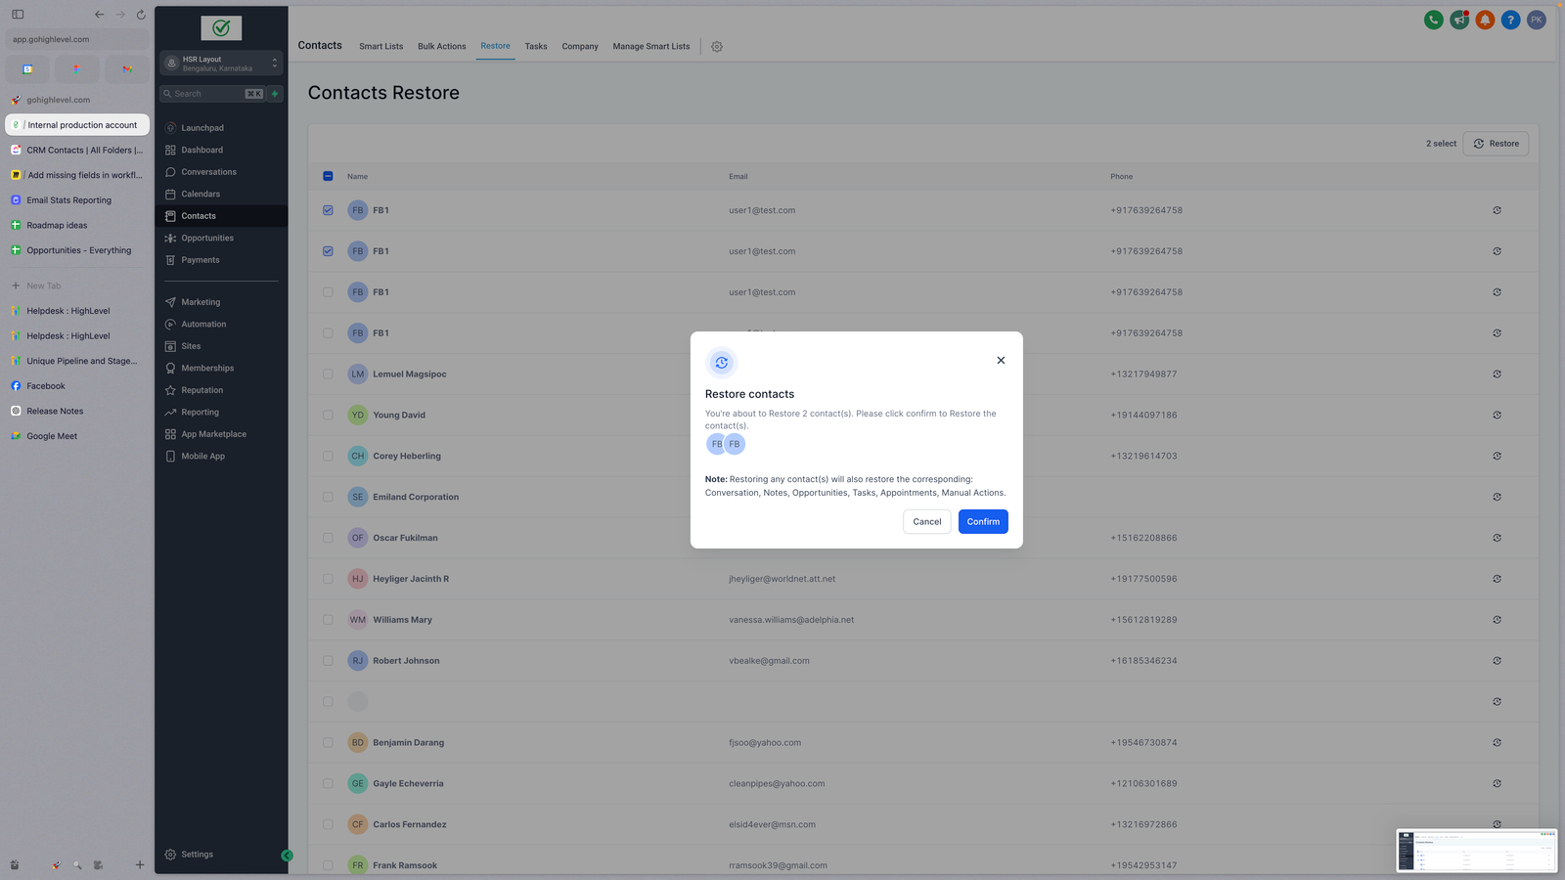1565x880 pixels.
Task: Confirm restoring the contacts
Action: (x=982, y=522)
